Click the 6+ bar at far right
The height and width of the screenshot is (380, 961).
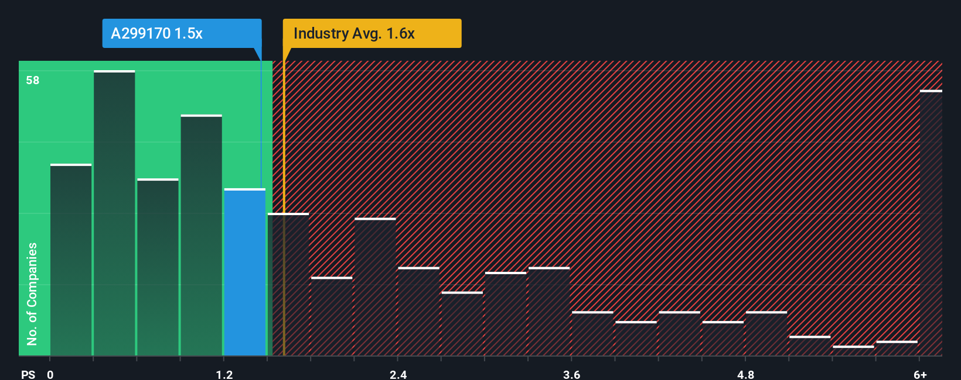tap(931, 223)
